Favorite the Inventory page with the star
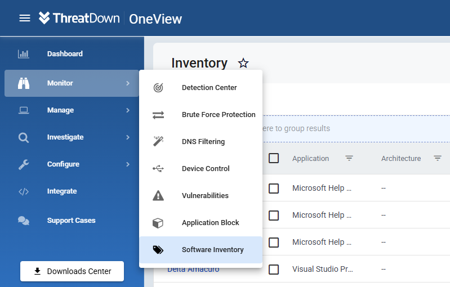The image size is (450, 287). [243, 63]
